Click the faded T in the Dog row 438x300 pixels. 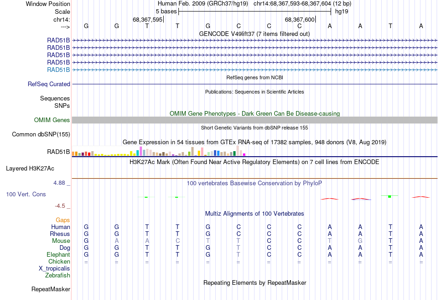coord(238,248)
